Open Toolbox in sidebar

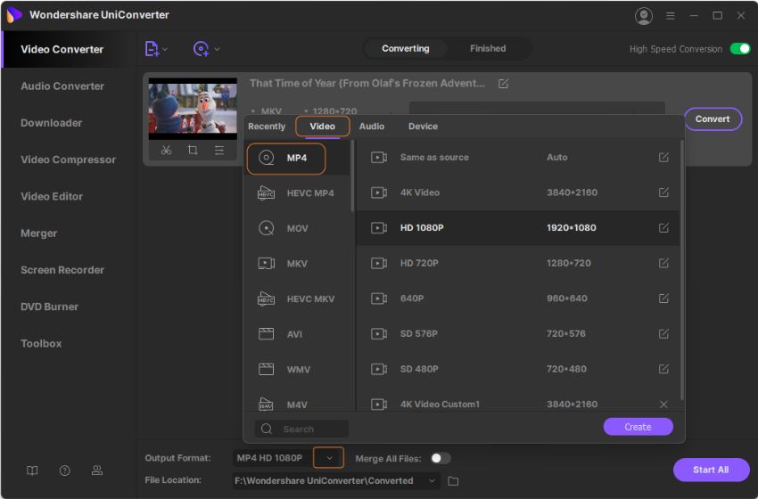(x=41, y=343)
